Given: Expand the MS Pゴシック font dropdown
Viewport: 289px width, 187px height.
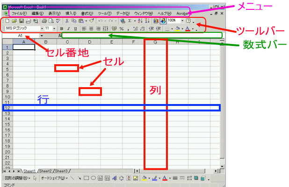Looking at the screenshot, I should point(42,29).
